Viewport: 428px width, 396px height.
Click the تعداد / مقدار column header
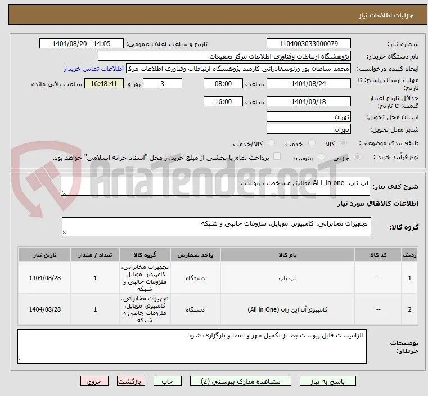[x=95, y=255]
